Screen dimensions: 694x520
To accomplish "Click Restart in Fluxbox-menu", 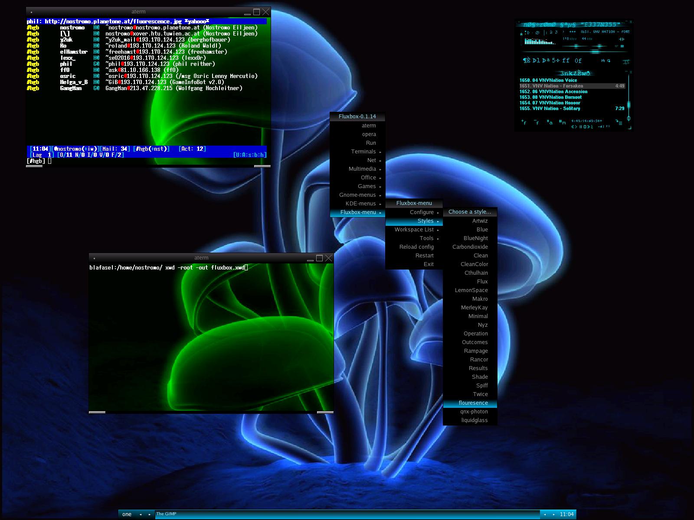I will pos(424,256).
